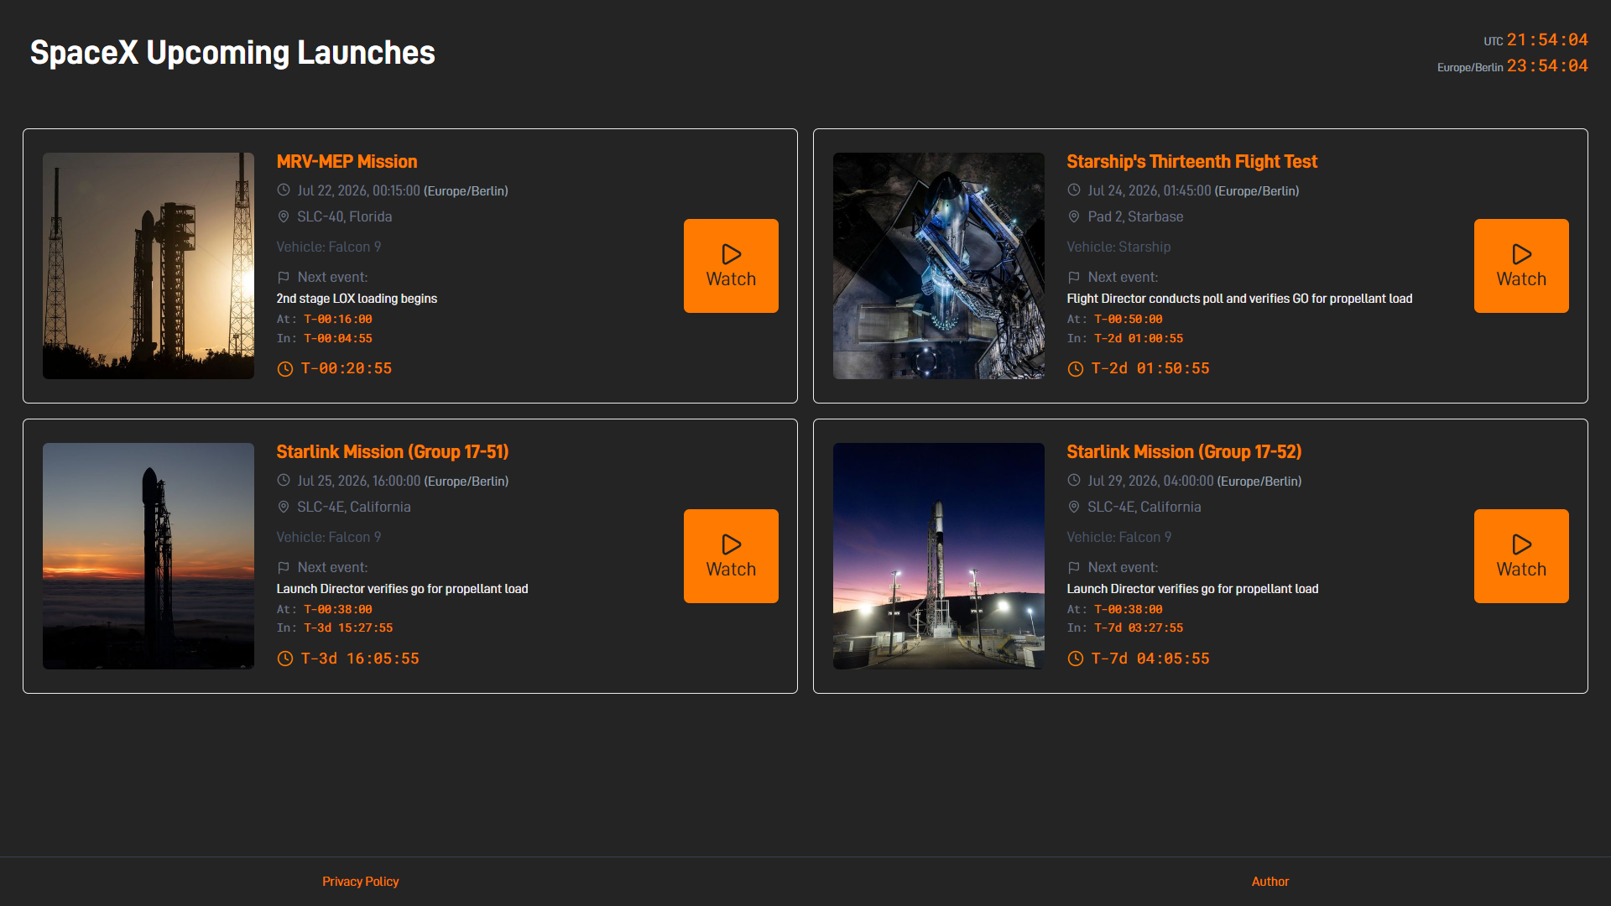Watch Starlink Group 17-52 launch
Screen dimensions: 1611x906
point(1521,556)
